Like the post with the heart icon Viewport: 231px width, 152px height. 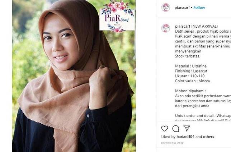tap(165, 129)
